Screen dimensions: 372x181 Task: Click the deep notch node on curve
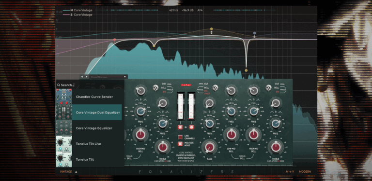(246, 70)
